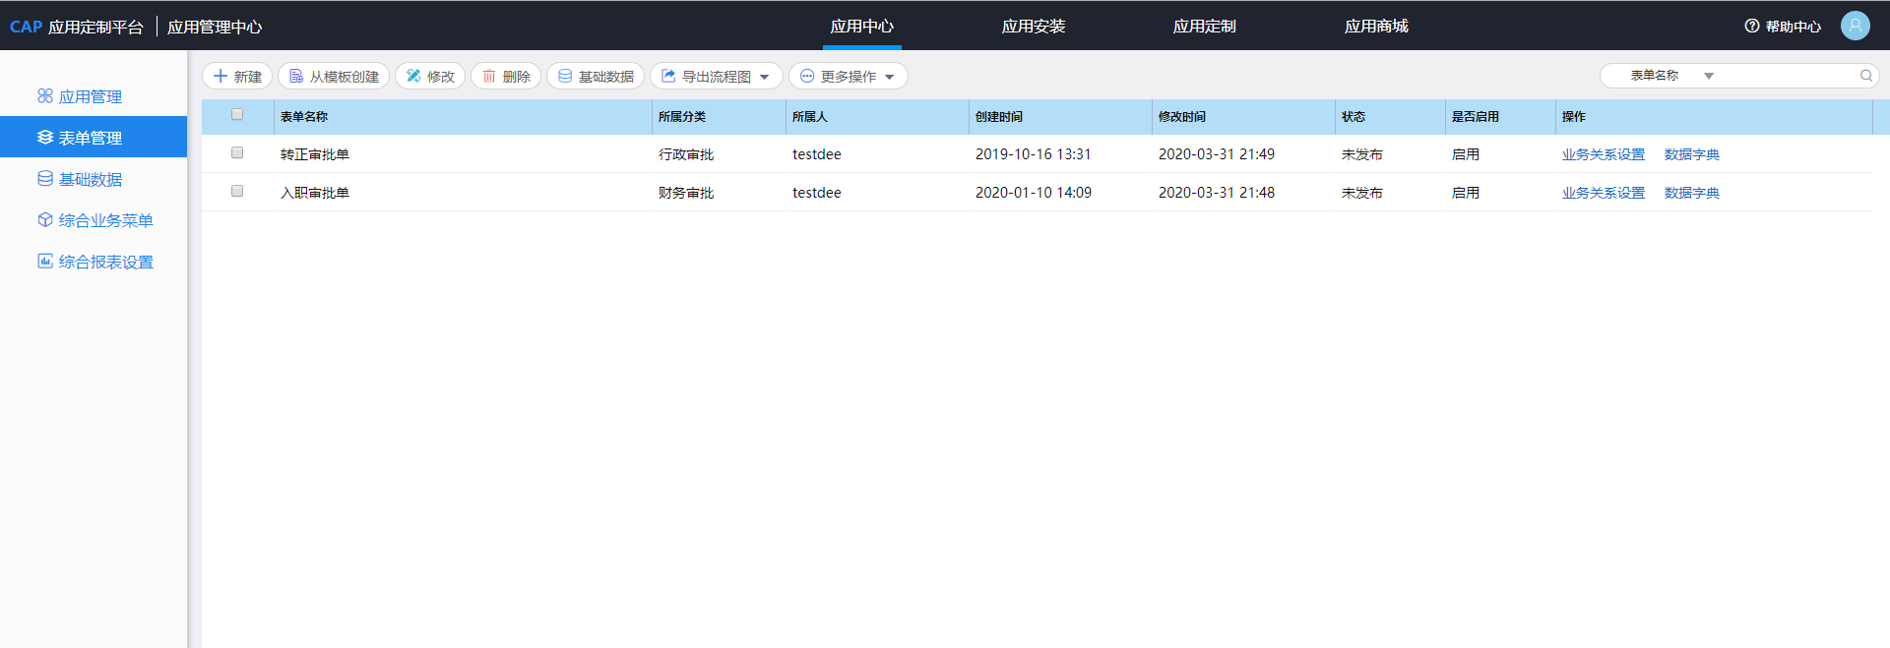Click the 导出流程图 export icon
The width and height of the screenshot is (1890, 648).
(x=668, y=76)
